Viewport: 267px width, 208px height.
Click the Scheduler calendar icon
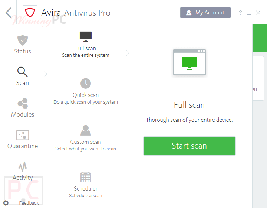[x=86, y=177]
